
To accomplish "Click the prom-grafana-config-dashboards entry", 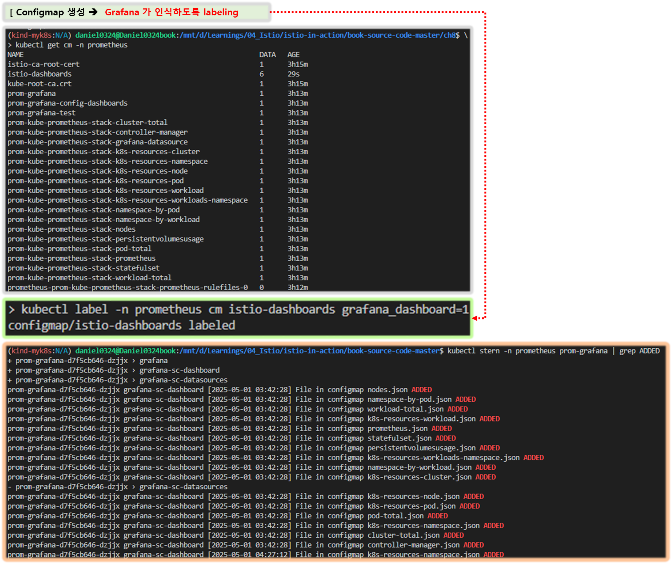I will (67, 103).
